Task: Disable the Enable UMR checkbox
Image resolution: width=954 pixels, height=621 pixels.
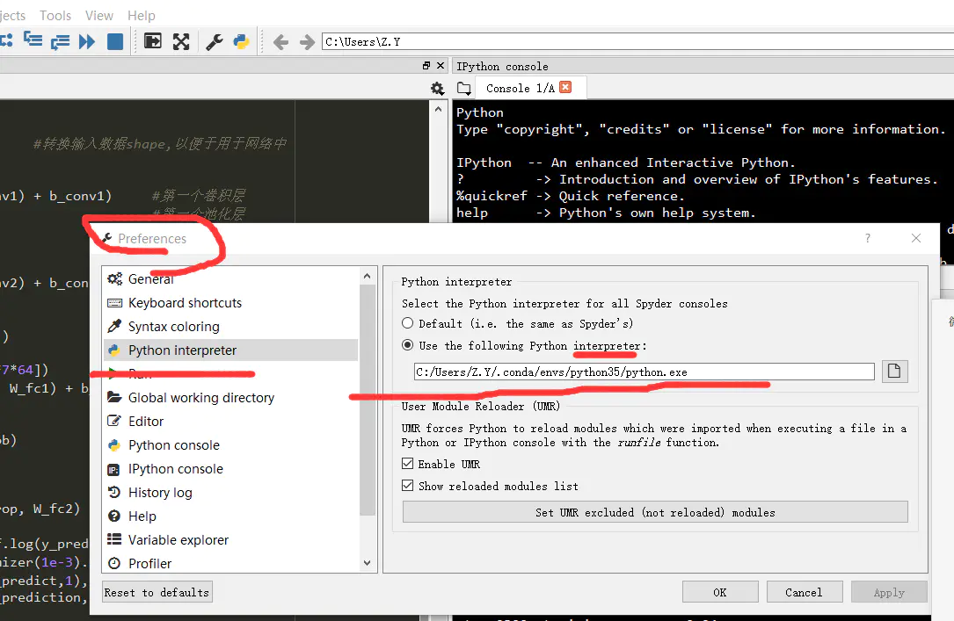Action: coord(408,464)
